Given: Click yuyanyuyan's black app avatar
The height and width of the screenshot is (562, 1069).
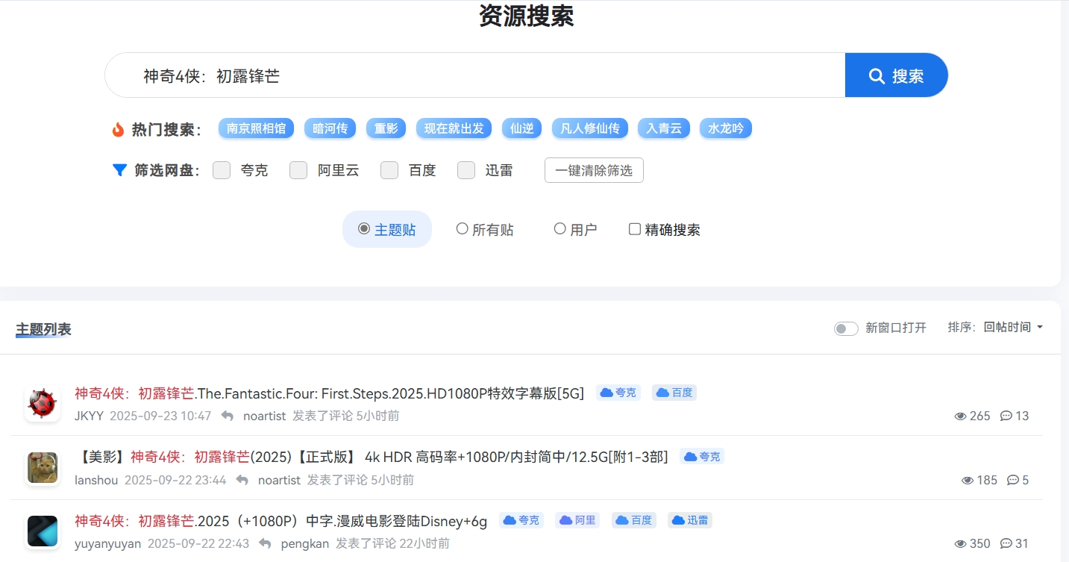Looking at the screenshot, I should 43,531.
